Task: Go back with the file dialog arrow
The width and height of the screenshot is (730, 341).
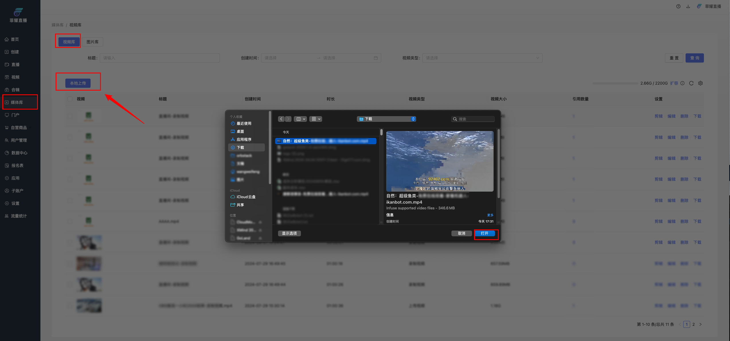Action: [x=281, y=119]
